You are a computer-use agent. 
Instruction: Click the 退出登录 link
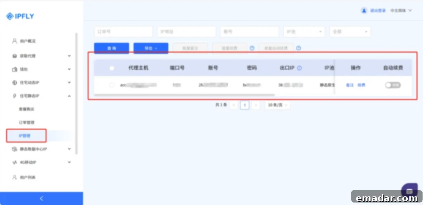click(378, 11)
